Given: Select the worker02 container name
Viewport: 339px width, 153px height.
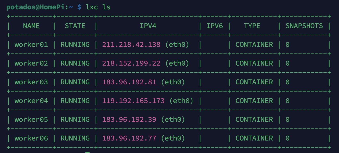Looking at the screenshot, I should [x=31, y=63].
